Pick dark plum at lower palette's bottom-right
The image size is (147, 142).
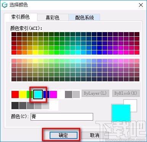137,79
